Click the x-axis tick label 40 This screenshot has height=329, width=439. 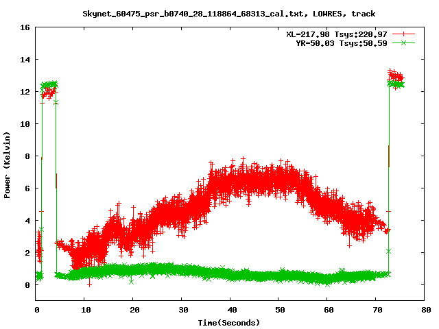tap(232, 310)
